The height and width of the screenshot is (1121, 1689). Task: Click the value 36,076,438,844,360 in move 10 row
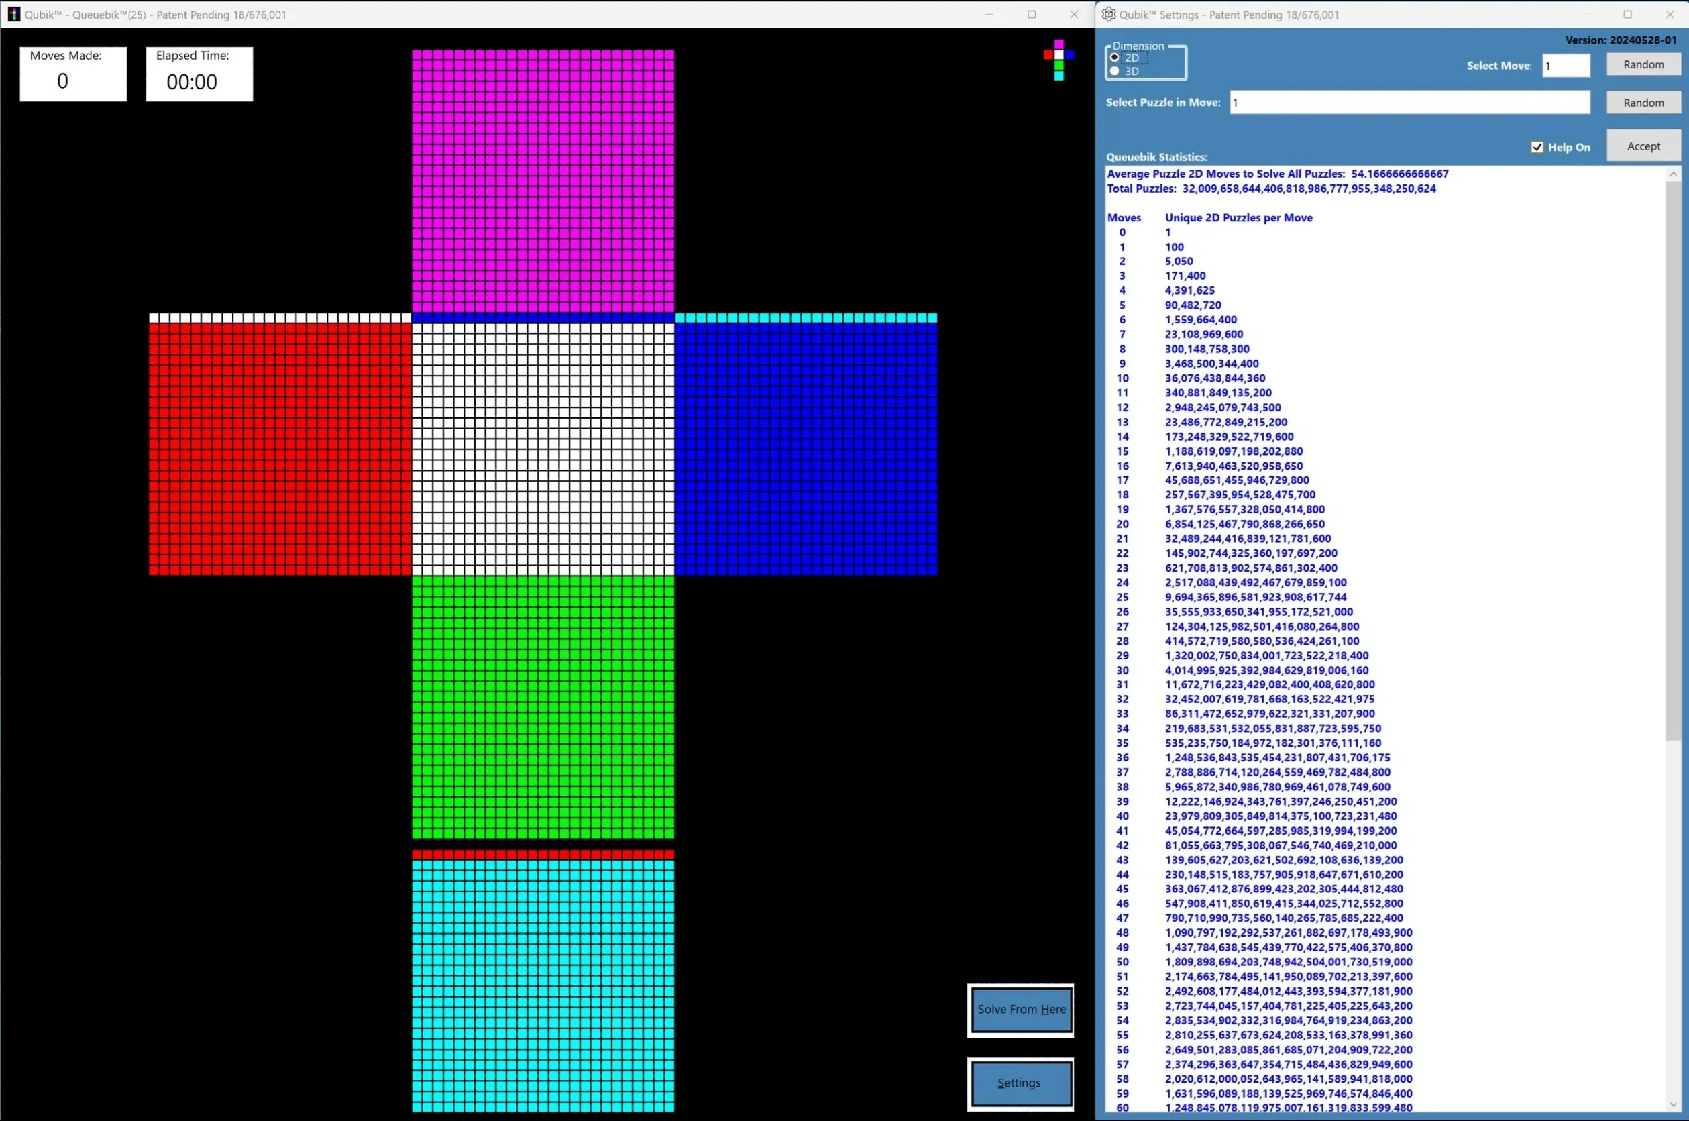point(1215,378)
